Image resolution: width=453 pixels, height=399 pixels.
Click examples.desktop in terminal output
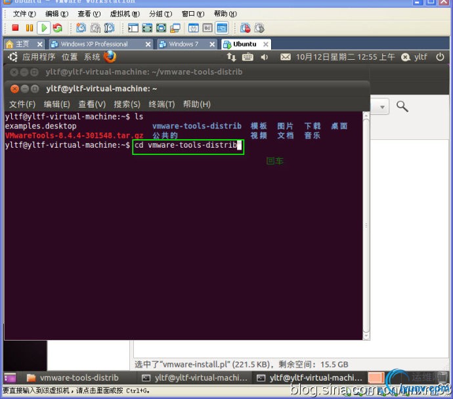[x=41, y=126]
